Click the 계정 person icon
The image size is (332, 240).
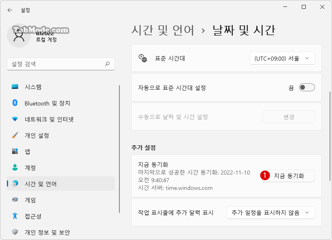point(15,167)
